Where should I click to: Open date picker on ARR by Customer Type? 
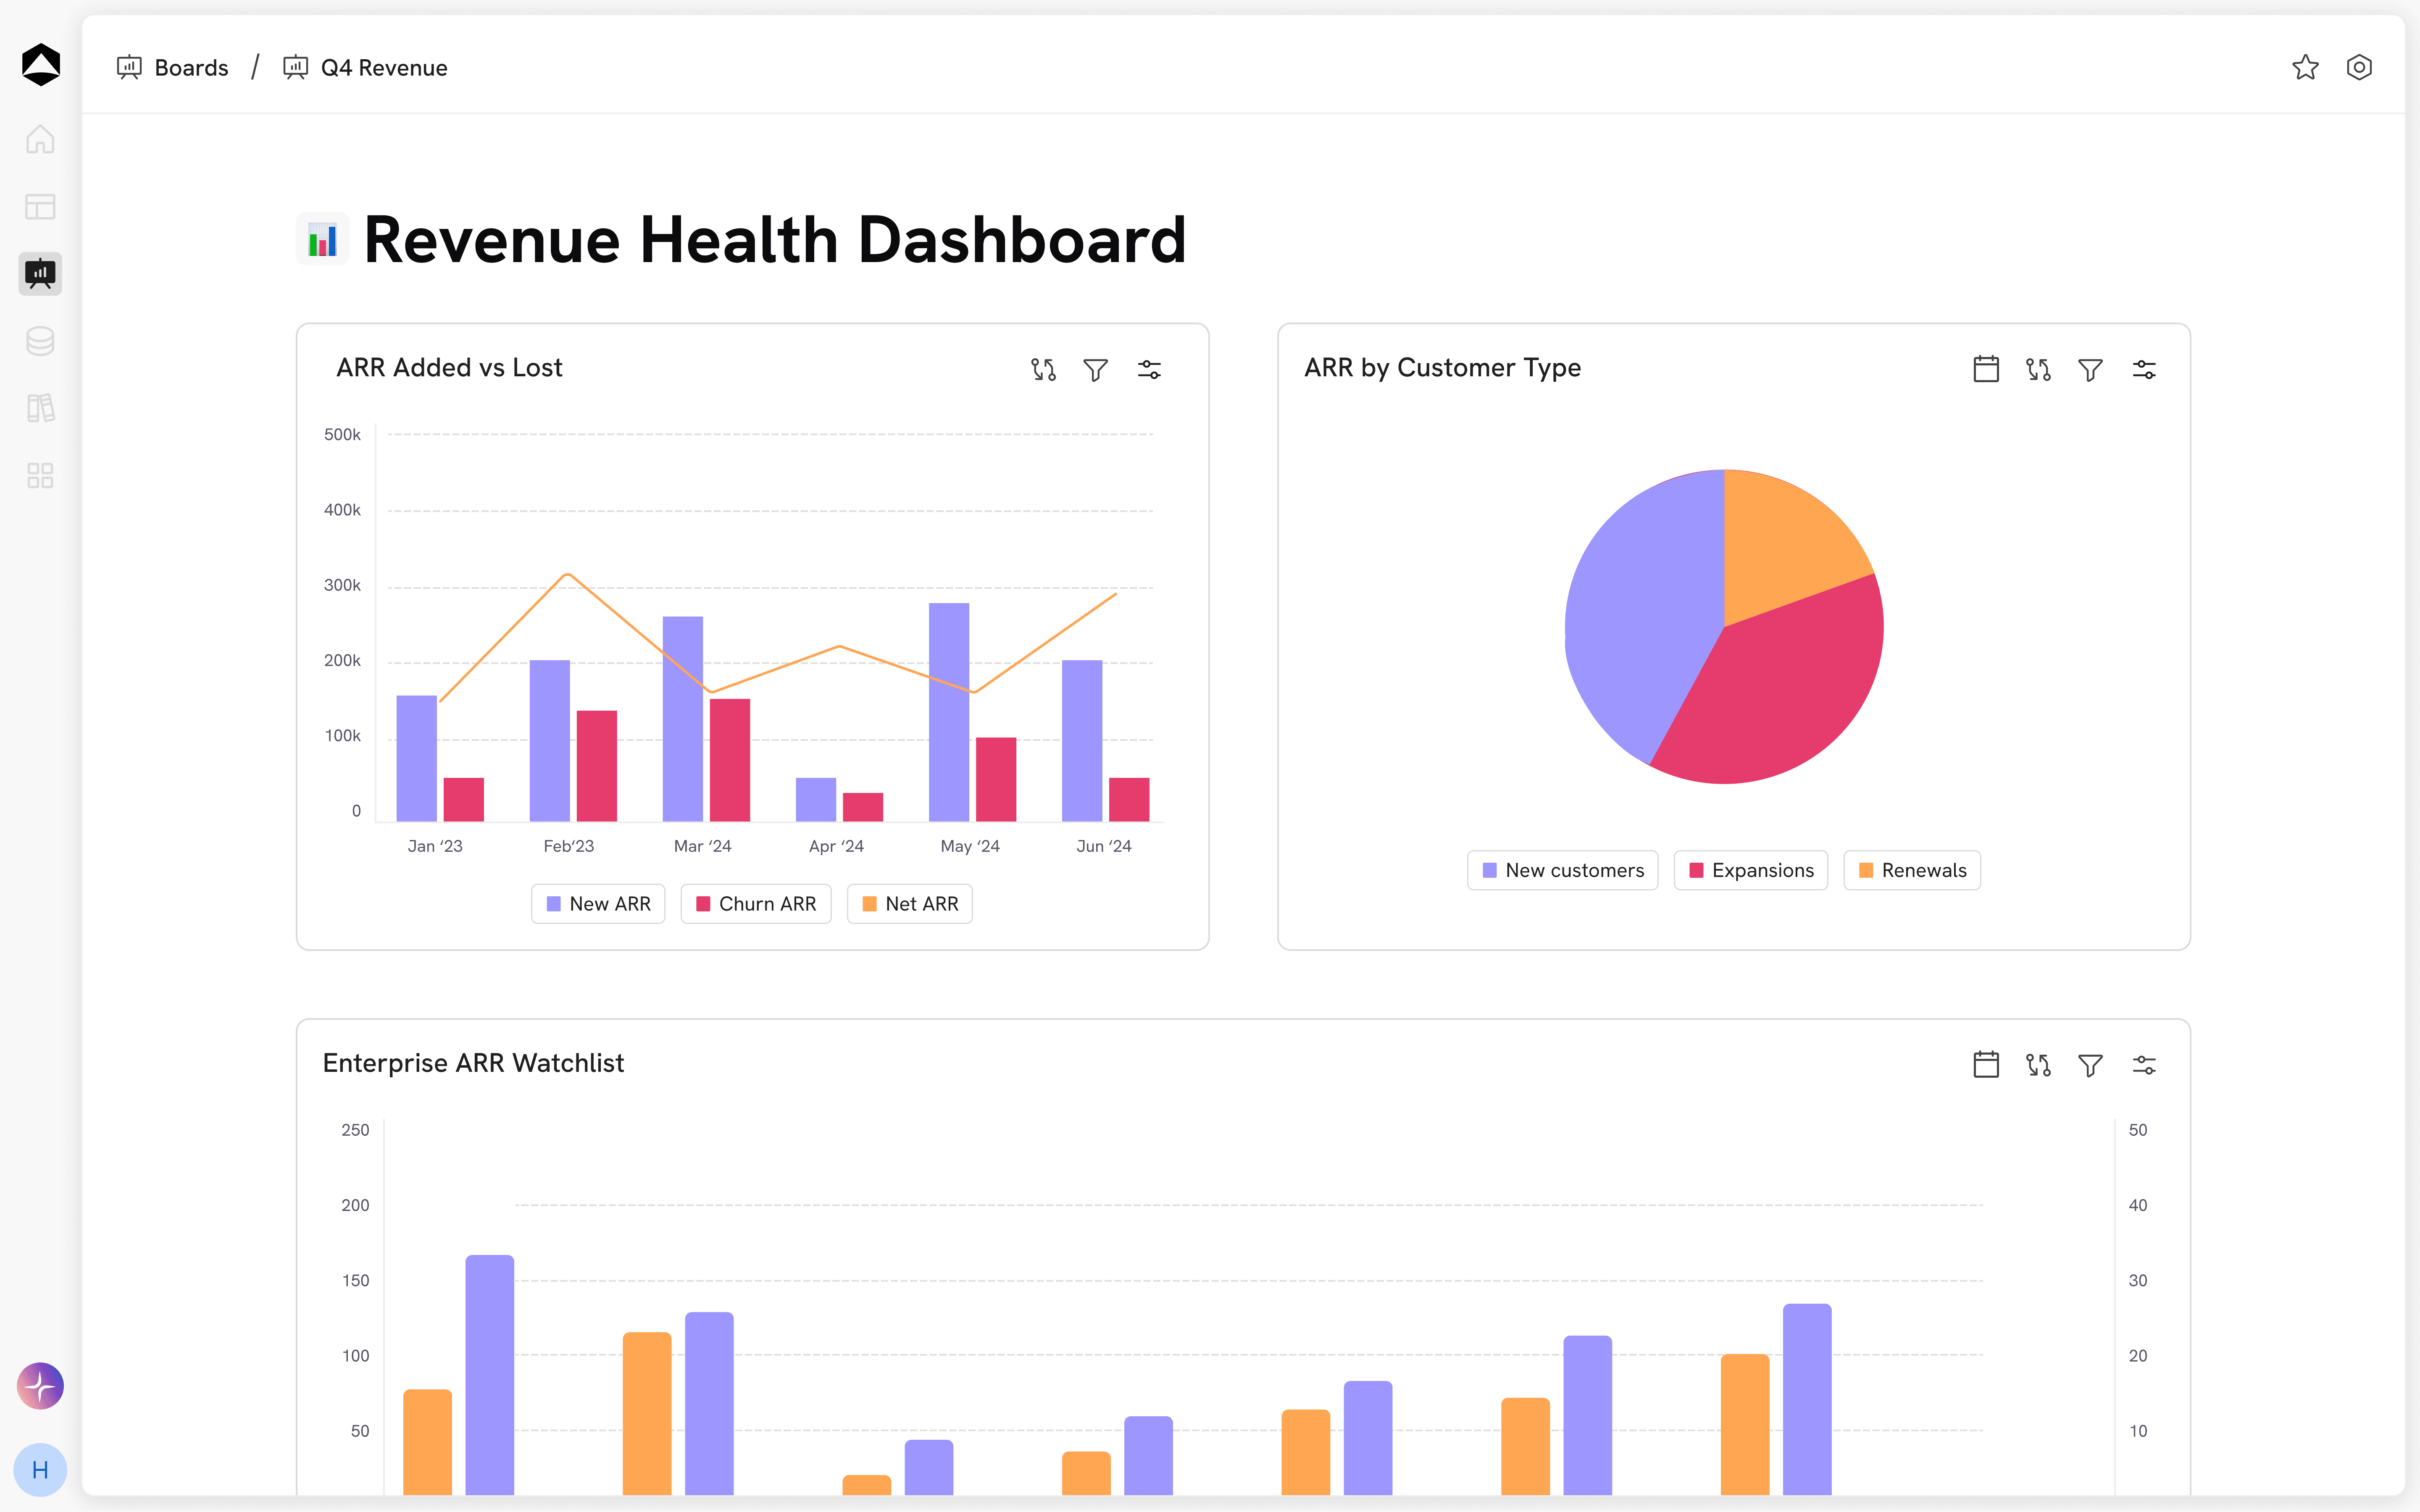(x=1986, y=369)
